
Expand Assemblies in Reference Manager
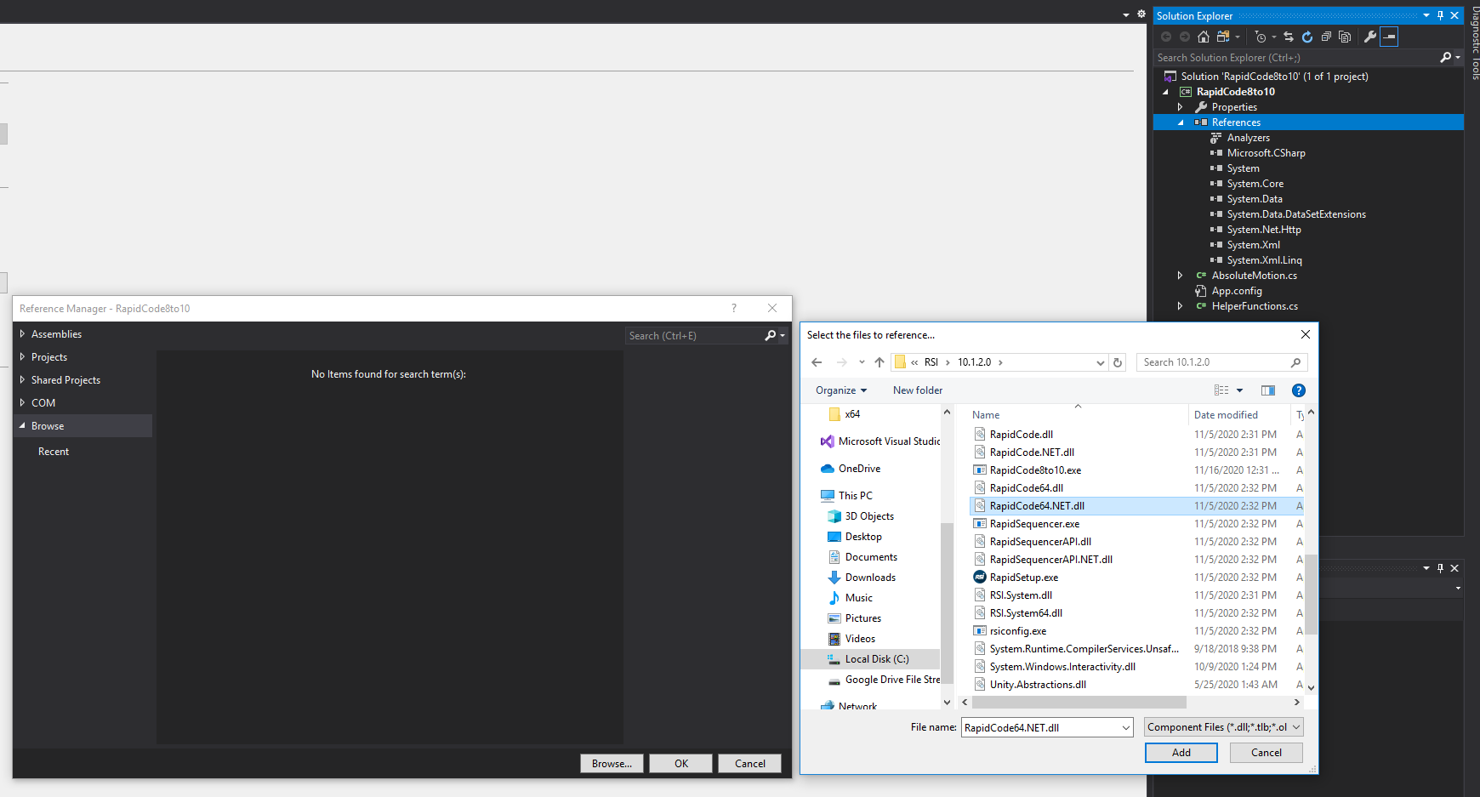[22, 334]
